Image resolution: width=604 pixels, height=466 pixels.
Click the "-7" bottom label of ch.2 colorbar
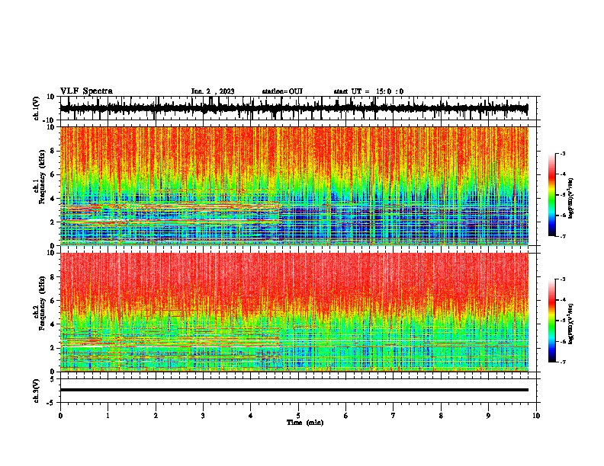click(562, 362)
